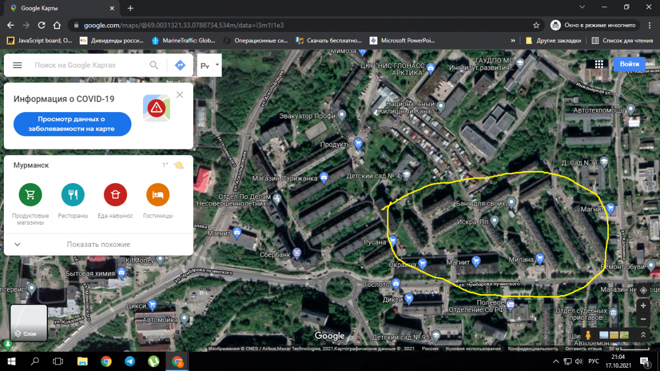This screenshot has width=660, height=371.
Task: Open the Google Maps hamburger menu
Action: tap(17, 65)
